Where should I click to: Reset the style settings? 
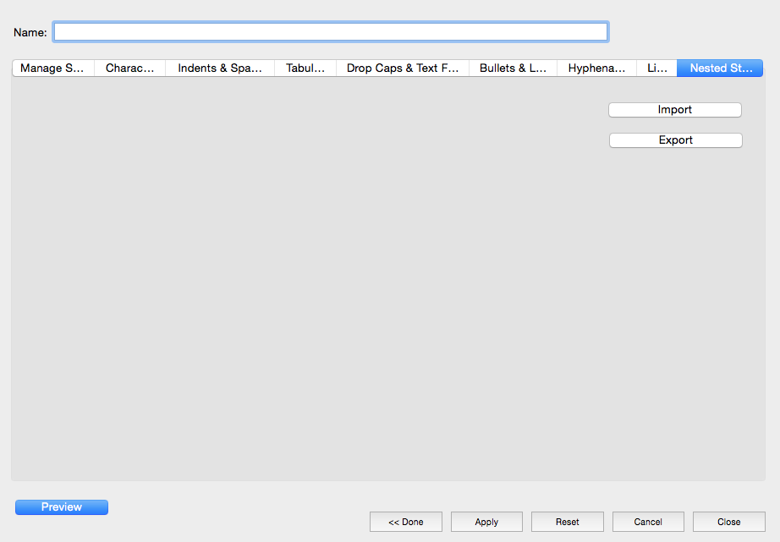tap(568, 522)
